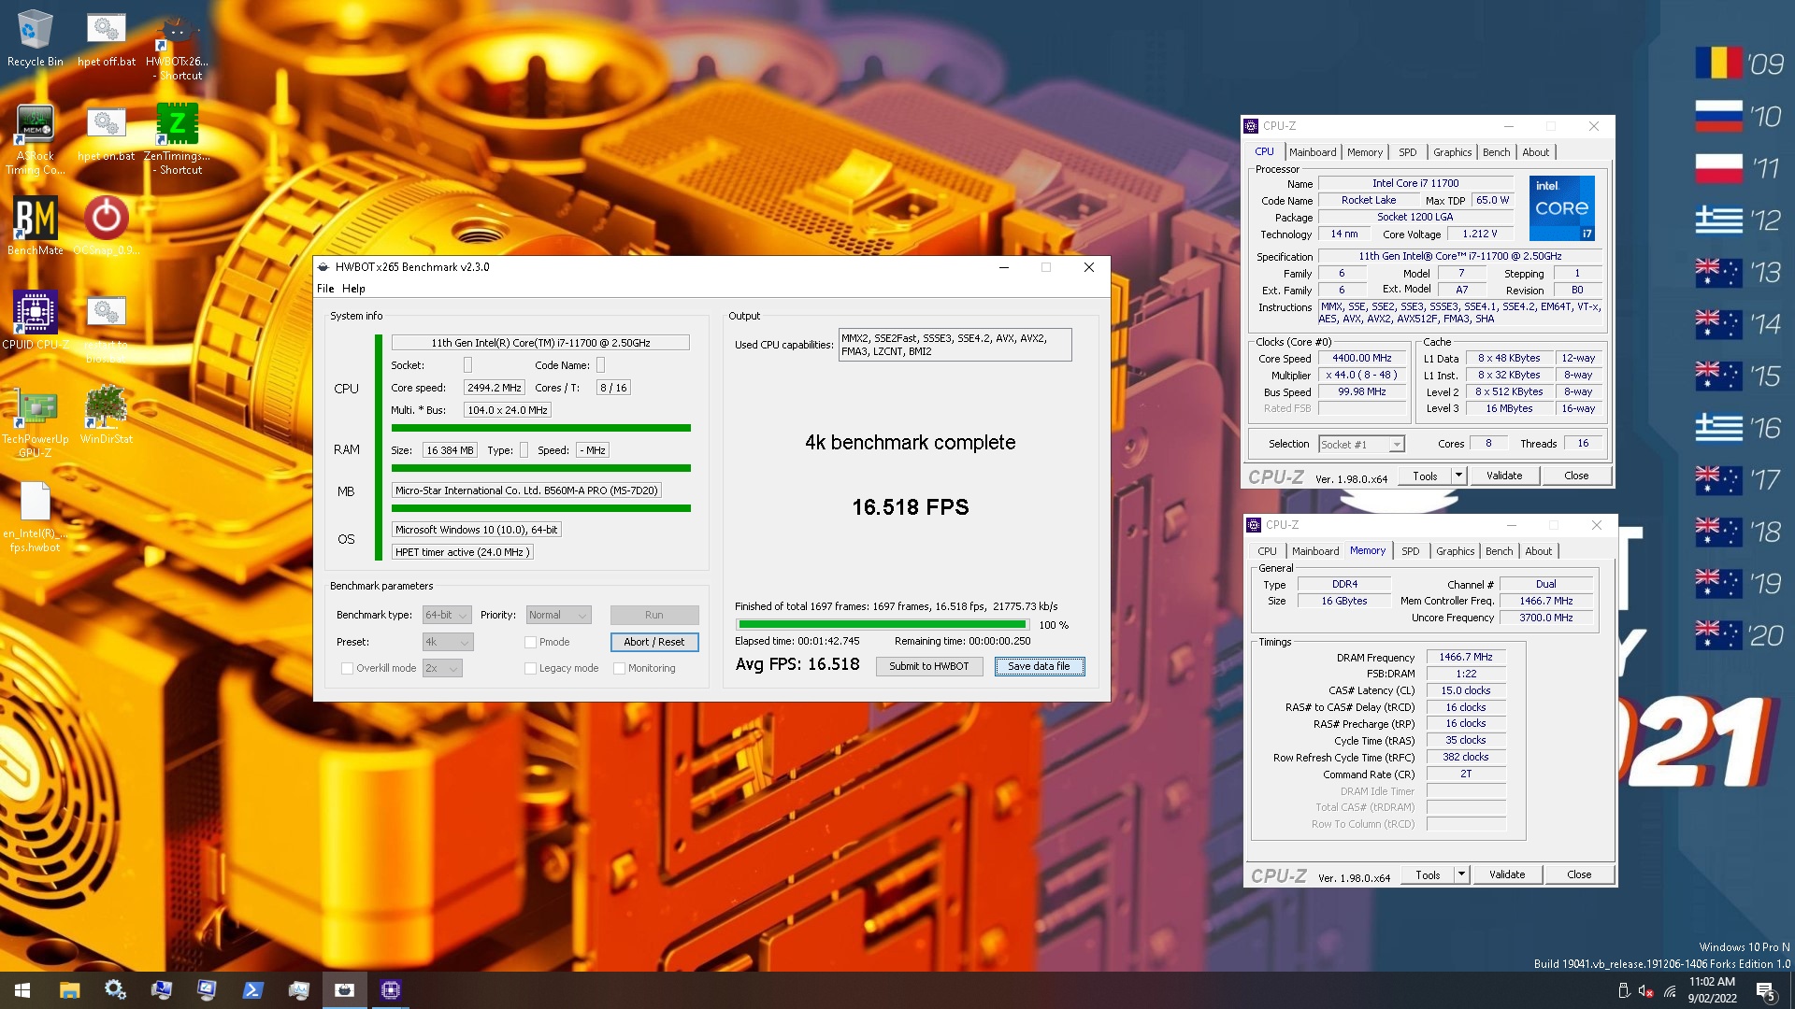This screenshot has height=1009, width=1795.
Task: Open the notification center icon
Action: [1766, 990]
